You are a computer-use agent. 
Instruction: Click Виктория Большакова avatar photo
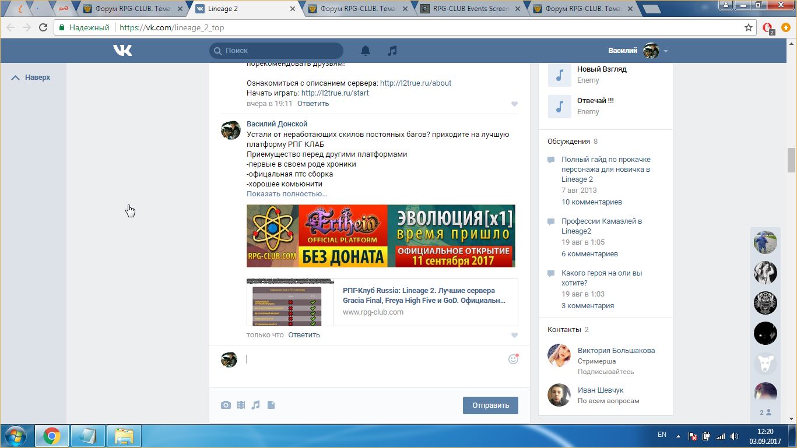click(x=559, y=355)
